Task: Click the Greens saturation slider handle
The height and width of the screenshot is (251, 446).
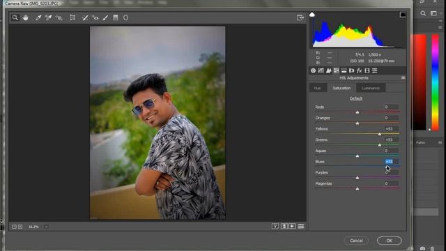Action: click(379, 145)
